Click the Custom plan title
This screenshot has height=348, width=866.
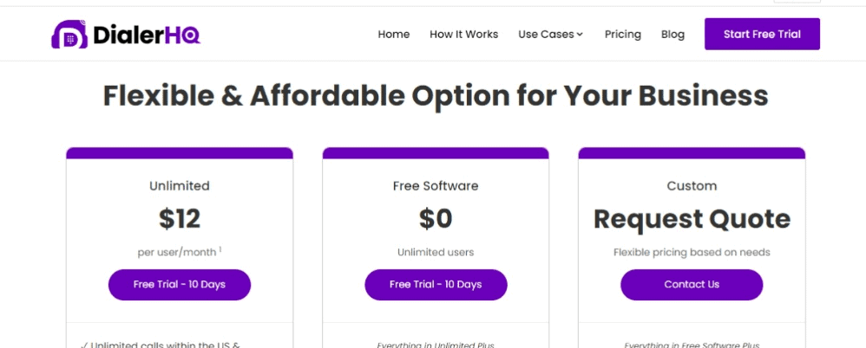692,186
